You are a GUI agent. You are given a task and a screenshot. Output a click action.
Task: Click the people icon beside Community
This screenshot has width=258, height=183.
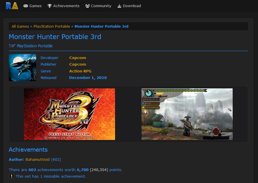pyautogui.click(x=87, y=6)
